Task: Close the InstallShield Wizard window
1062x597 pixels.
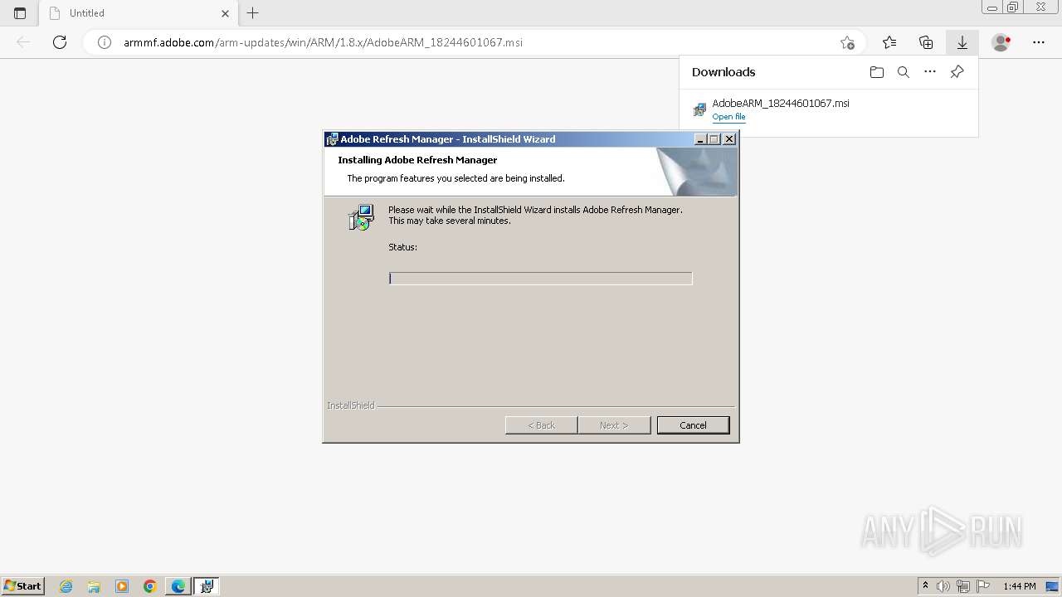Action: 729,139
